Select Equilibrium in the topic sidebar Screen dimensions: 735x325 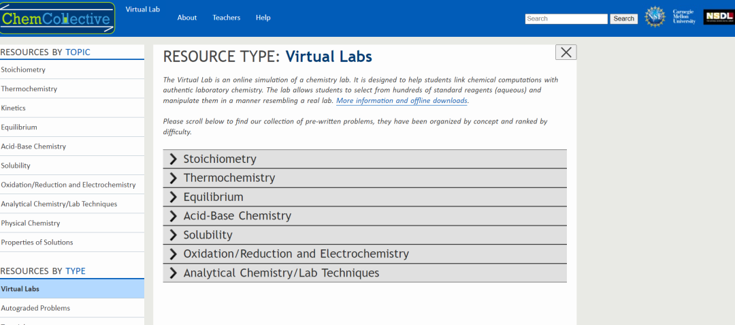tap(71, 127)
